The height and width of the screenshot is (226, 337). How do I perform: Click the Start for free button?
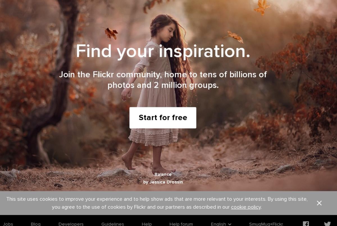coord(163,118)
